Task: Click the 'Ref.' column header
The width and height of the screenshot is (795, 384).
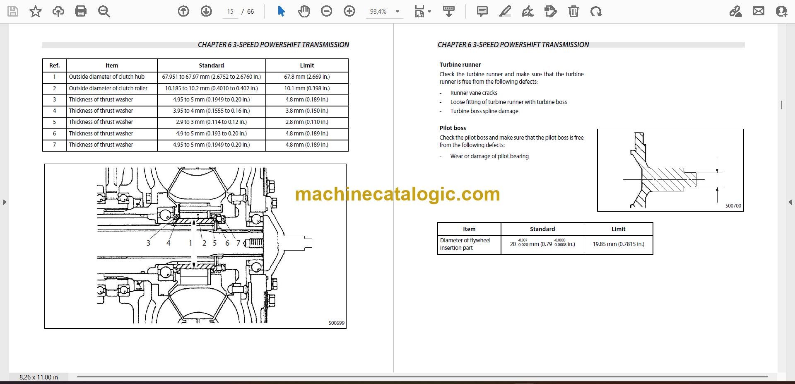Action: pos(54,65)
